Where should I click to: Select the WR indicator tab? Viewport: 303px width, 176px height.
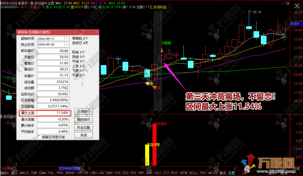click(x=141, y=173)
